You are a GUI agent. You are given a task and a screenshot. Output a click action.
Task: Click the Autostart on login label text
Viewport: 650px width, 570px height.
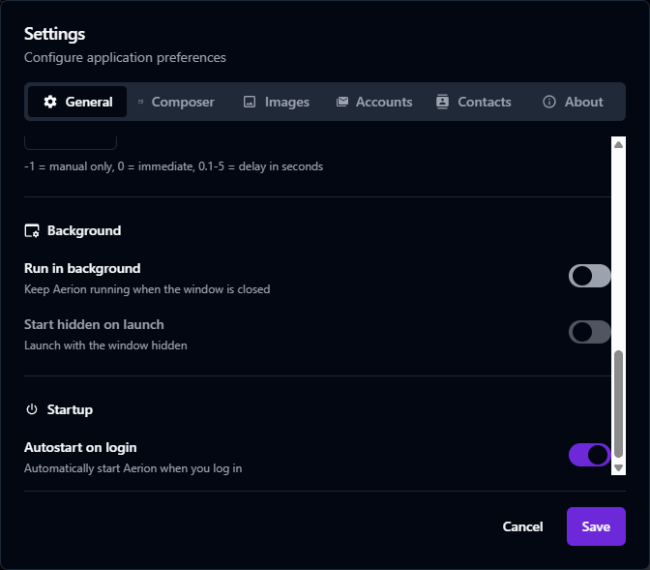coord(80,448)
